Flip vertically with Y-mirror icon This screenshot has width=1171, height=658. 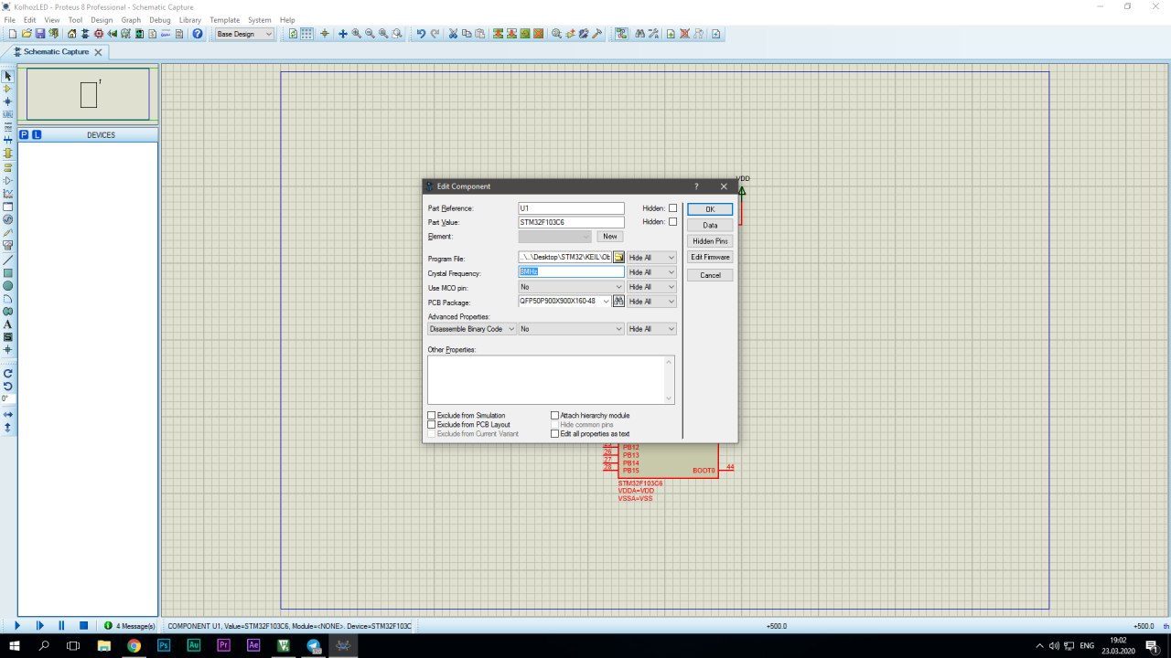pos(8,427)
